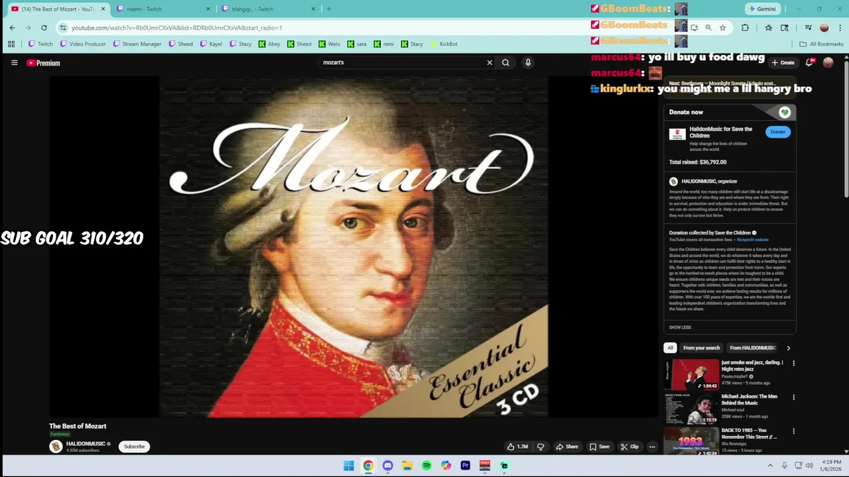Open Spotify from the taskbar
849x477 pixels.
(x=426, y=466)
